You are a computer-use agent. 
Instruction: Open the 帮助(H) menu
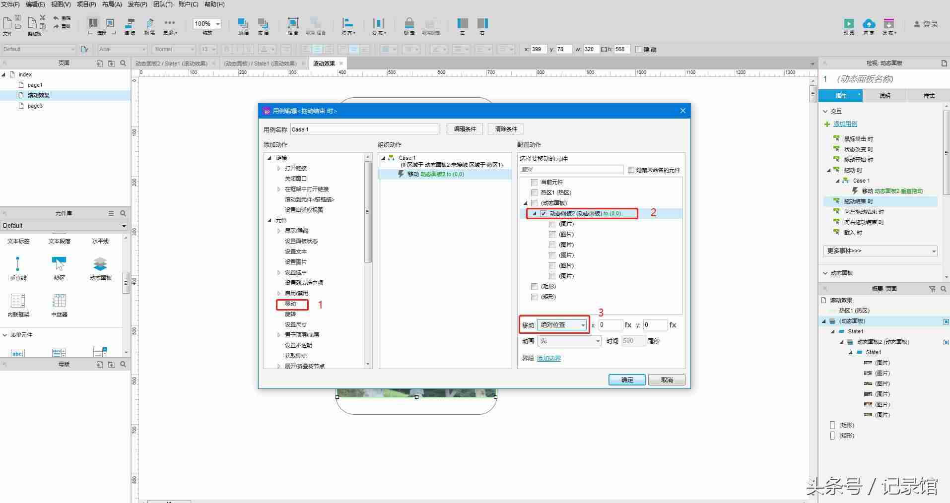click(x=214, y=4)
